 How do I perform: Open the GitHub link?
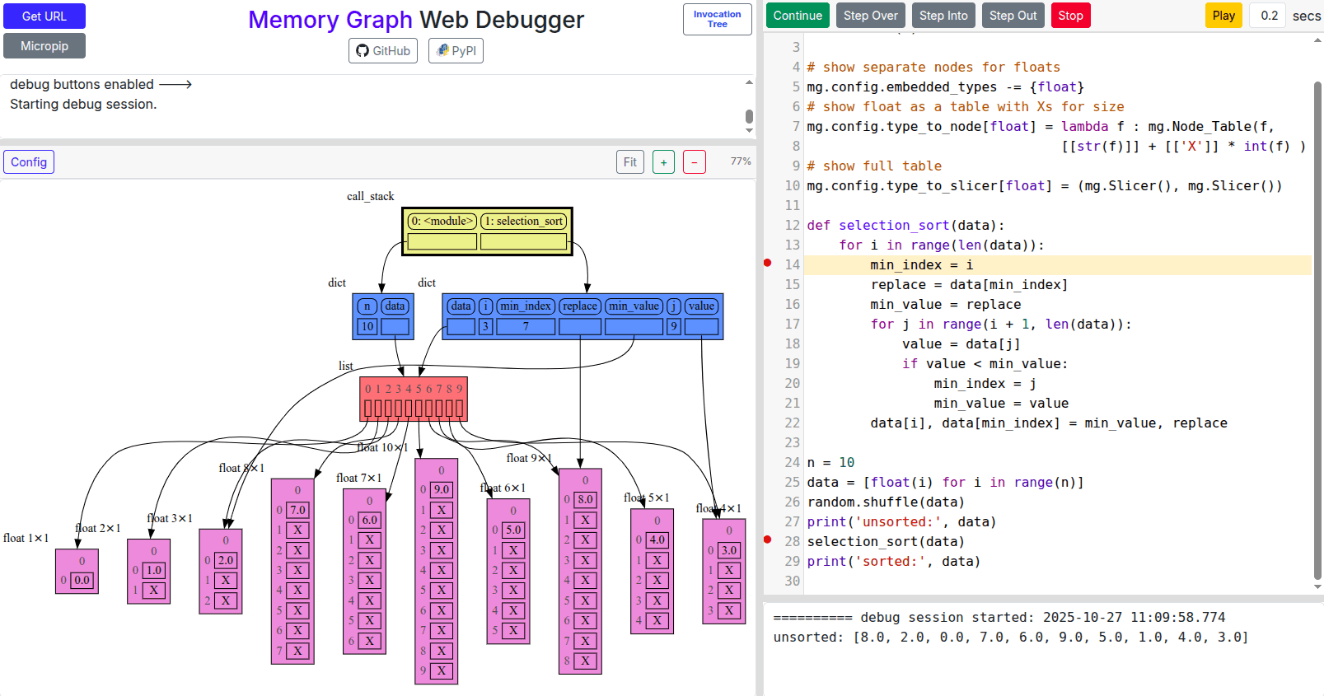coord(382,51)
